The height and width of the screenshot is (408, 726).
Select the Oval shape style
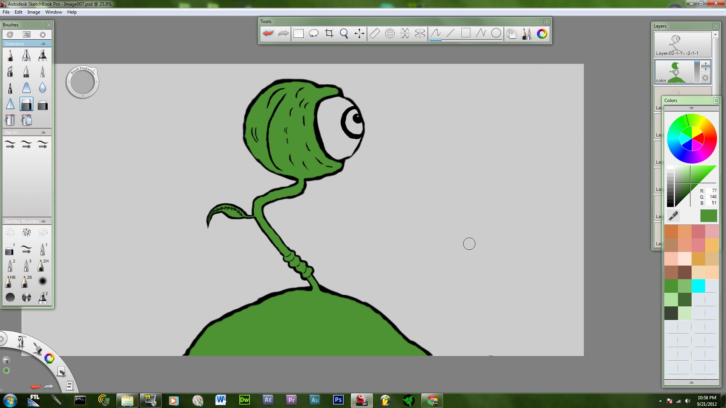(496, 33)
